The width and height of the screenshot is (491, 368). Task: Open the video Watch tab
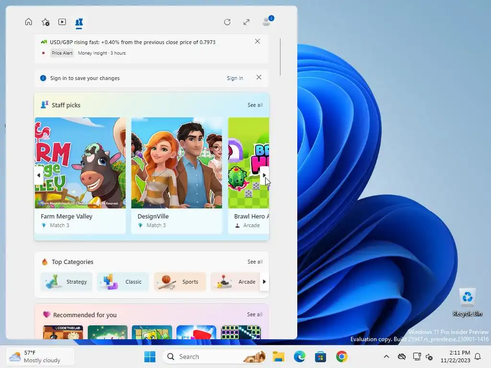[62, 22]
